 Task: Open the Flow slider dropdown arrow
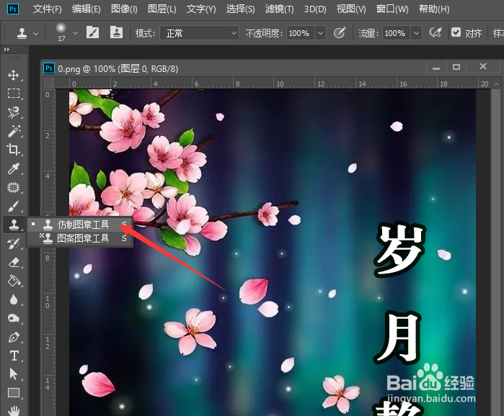(x=416, y=33)
